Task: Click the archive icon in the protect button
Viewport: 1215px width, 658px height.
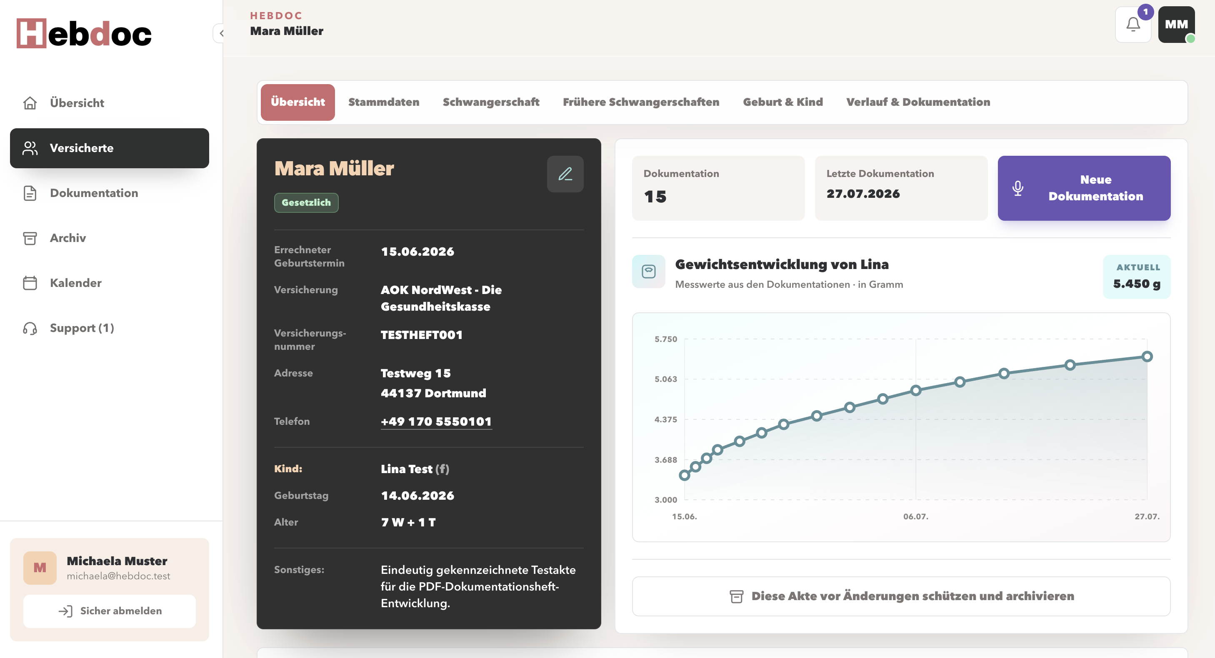Action: pyautogui.click(x=736, y=597)
